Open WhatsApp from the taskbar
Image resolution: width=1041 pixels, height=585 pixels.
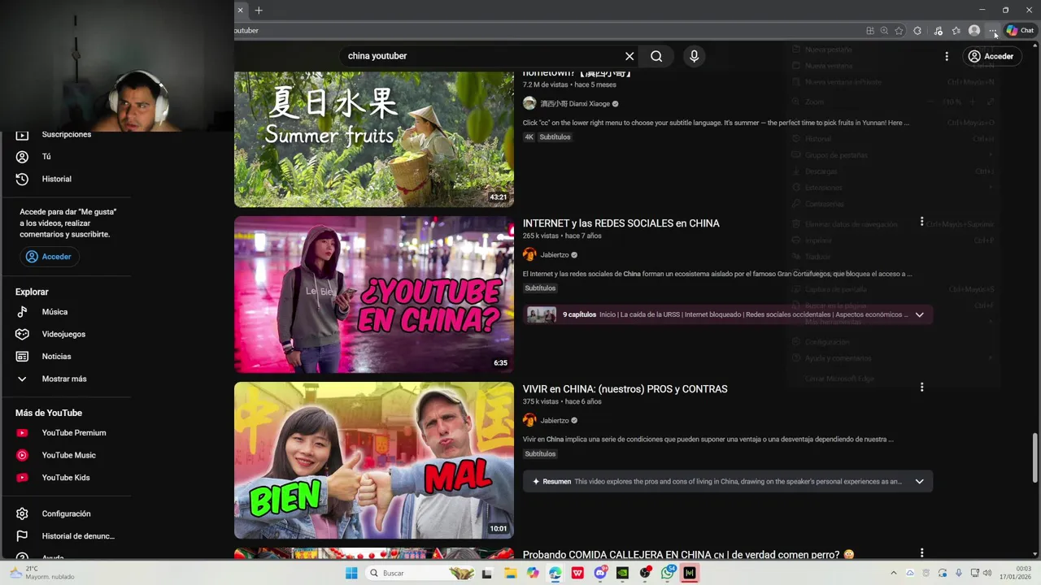click(x=668, y=573)
